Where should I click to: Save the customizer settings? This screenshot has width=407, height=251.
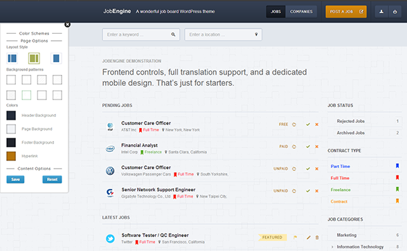pos(15,180)
